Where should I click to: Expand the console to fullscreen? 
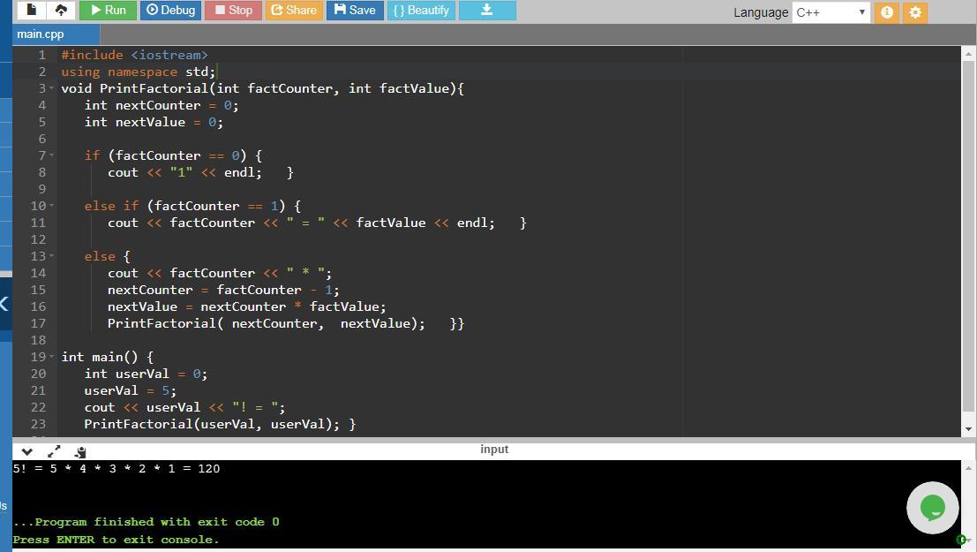54,451
